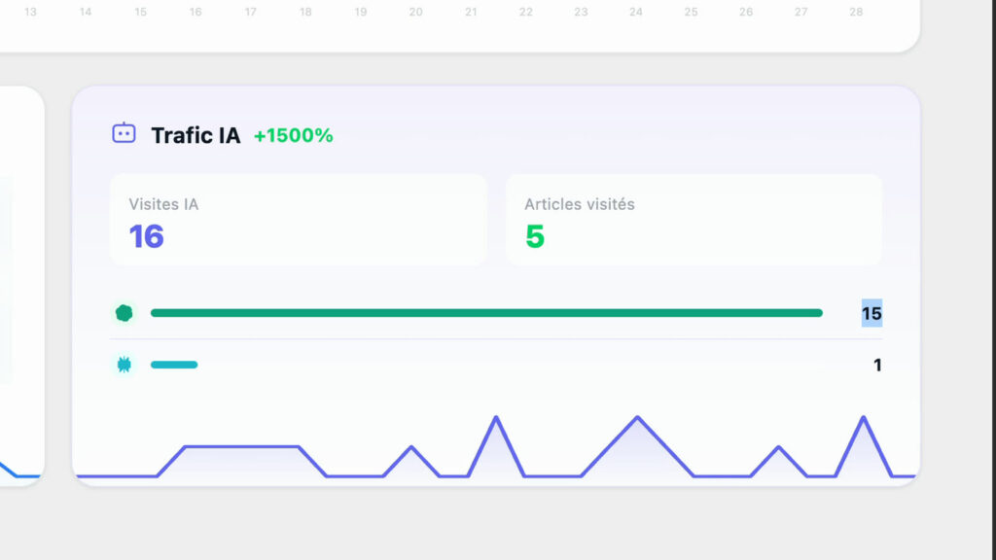The image size is (996, 560).
Task: Click the purple sparkline chart
Action: pyautogui.click(x=496, y=446)
